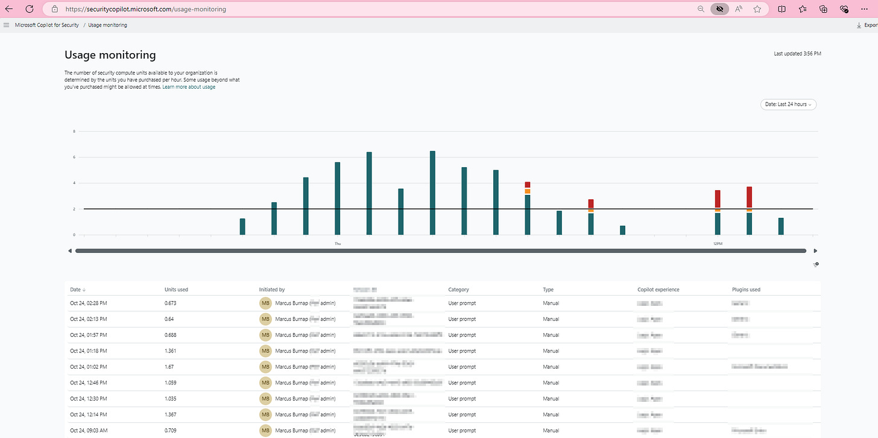
Task: Click the chart's left scroll arrow
Action: [x=70, y=250]
